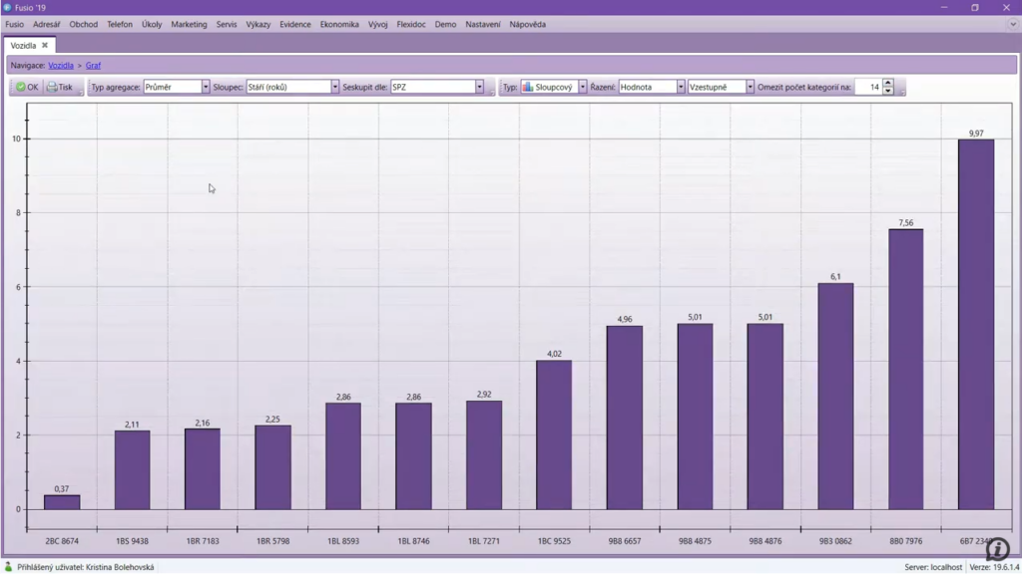Open the Servis menu
Screen dimensions: 1022x574
pos(227,24)
